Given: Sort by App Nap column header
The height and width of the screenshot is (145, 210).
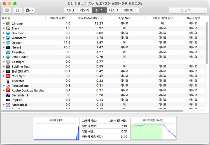Looking at the screenshot, I should (124, 18).
